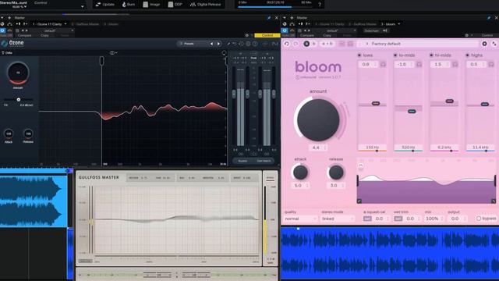
Task: Click the Ozone Gain Match button
Action: click(x=264, y=161)
